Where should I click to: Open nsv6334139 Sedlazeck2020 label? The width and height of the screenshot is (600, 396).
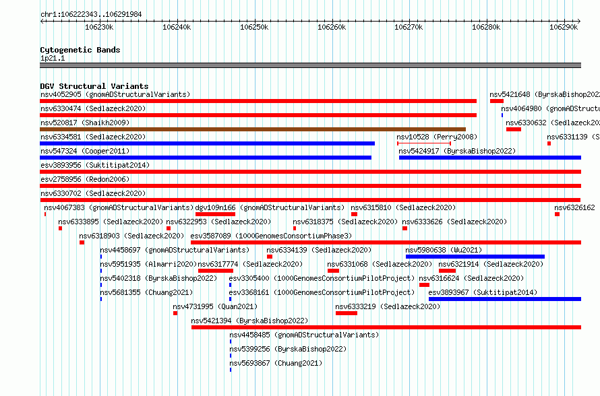(x=319, y=250)
